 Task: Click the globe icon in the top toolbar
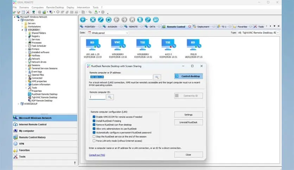tap(33, 12)
